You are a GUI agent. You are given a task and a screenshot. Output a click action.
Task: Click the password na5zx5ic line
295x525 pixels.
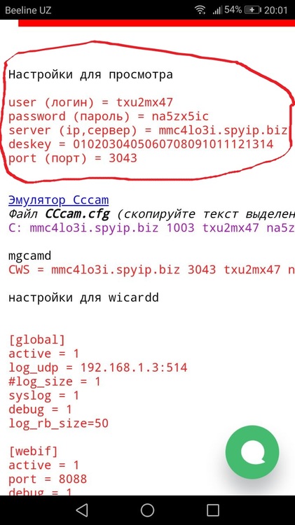109,116
